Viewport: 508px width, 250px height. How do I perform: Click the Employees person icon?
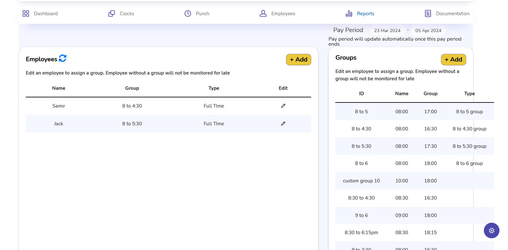pos(263,14)
